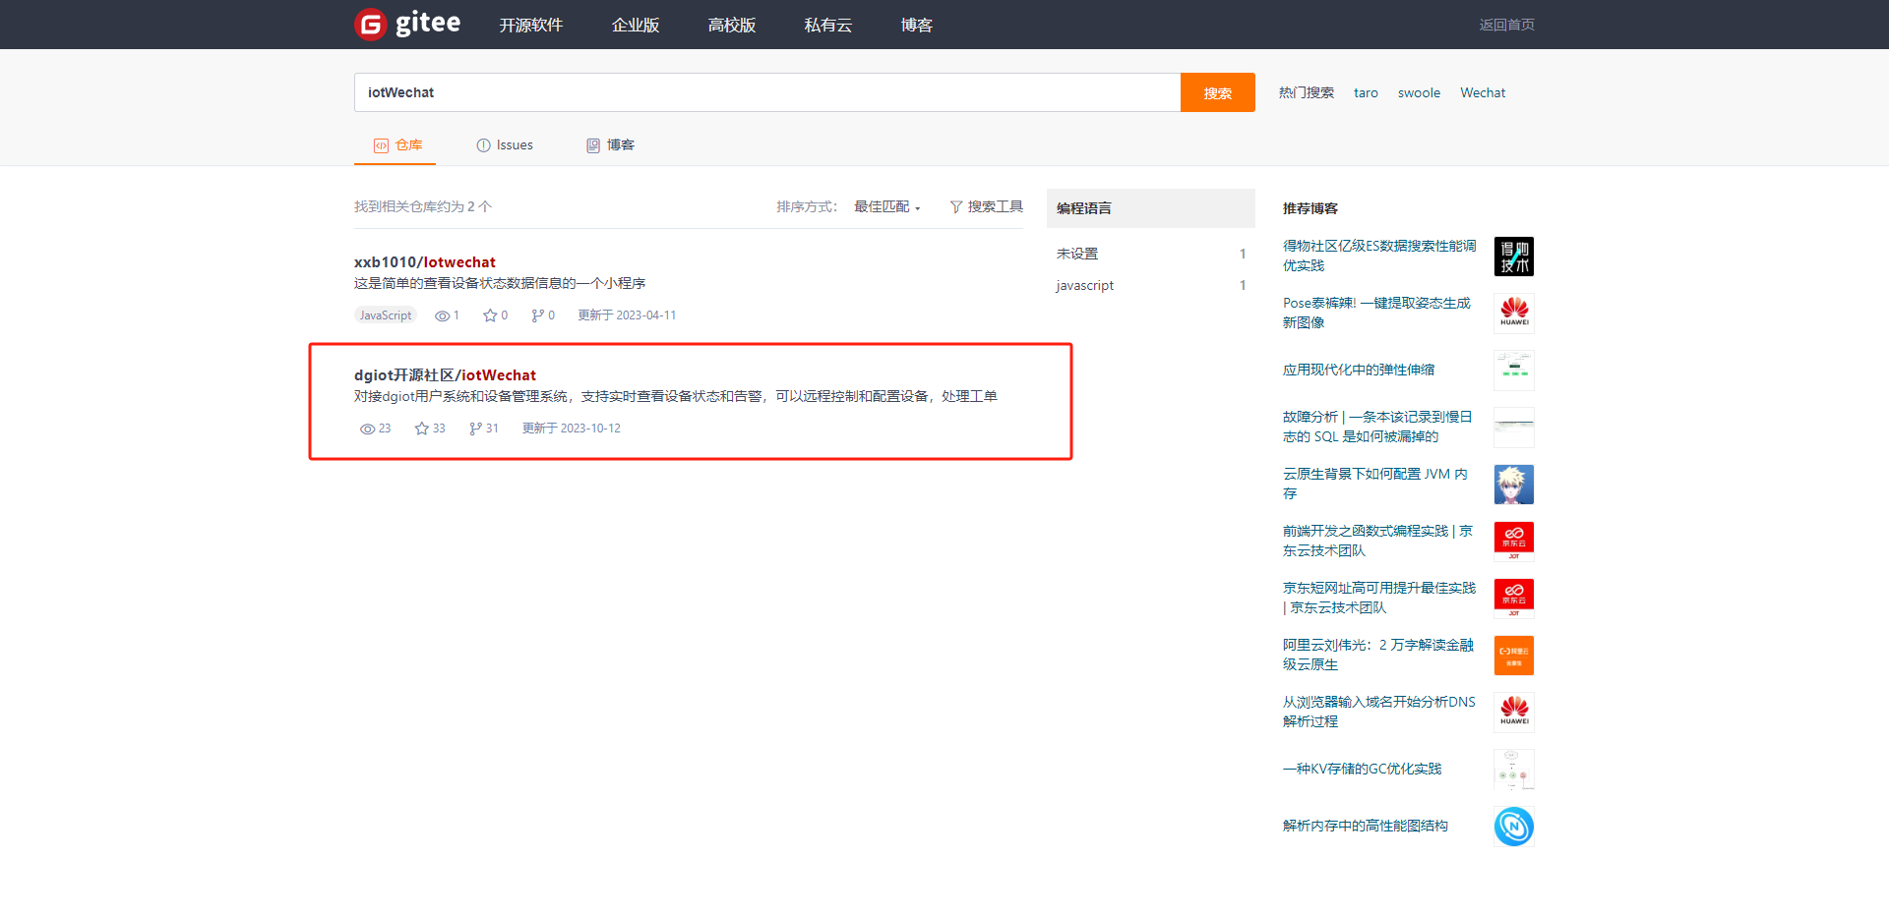The height and width of the screenshot is (915, 1889).
Task: Click 京东云 thumbnail beside 京东短网址 blog
Action: [1514, 599]
